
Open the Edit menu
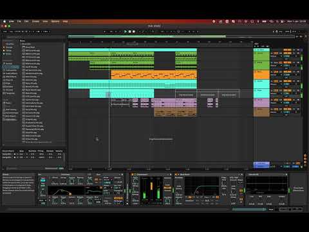click(x=26, y=21)
